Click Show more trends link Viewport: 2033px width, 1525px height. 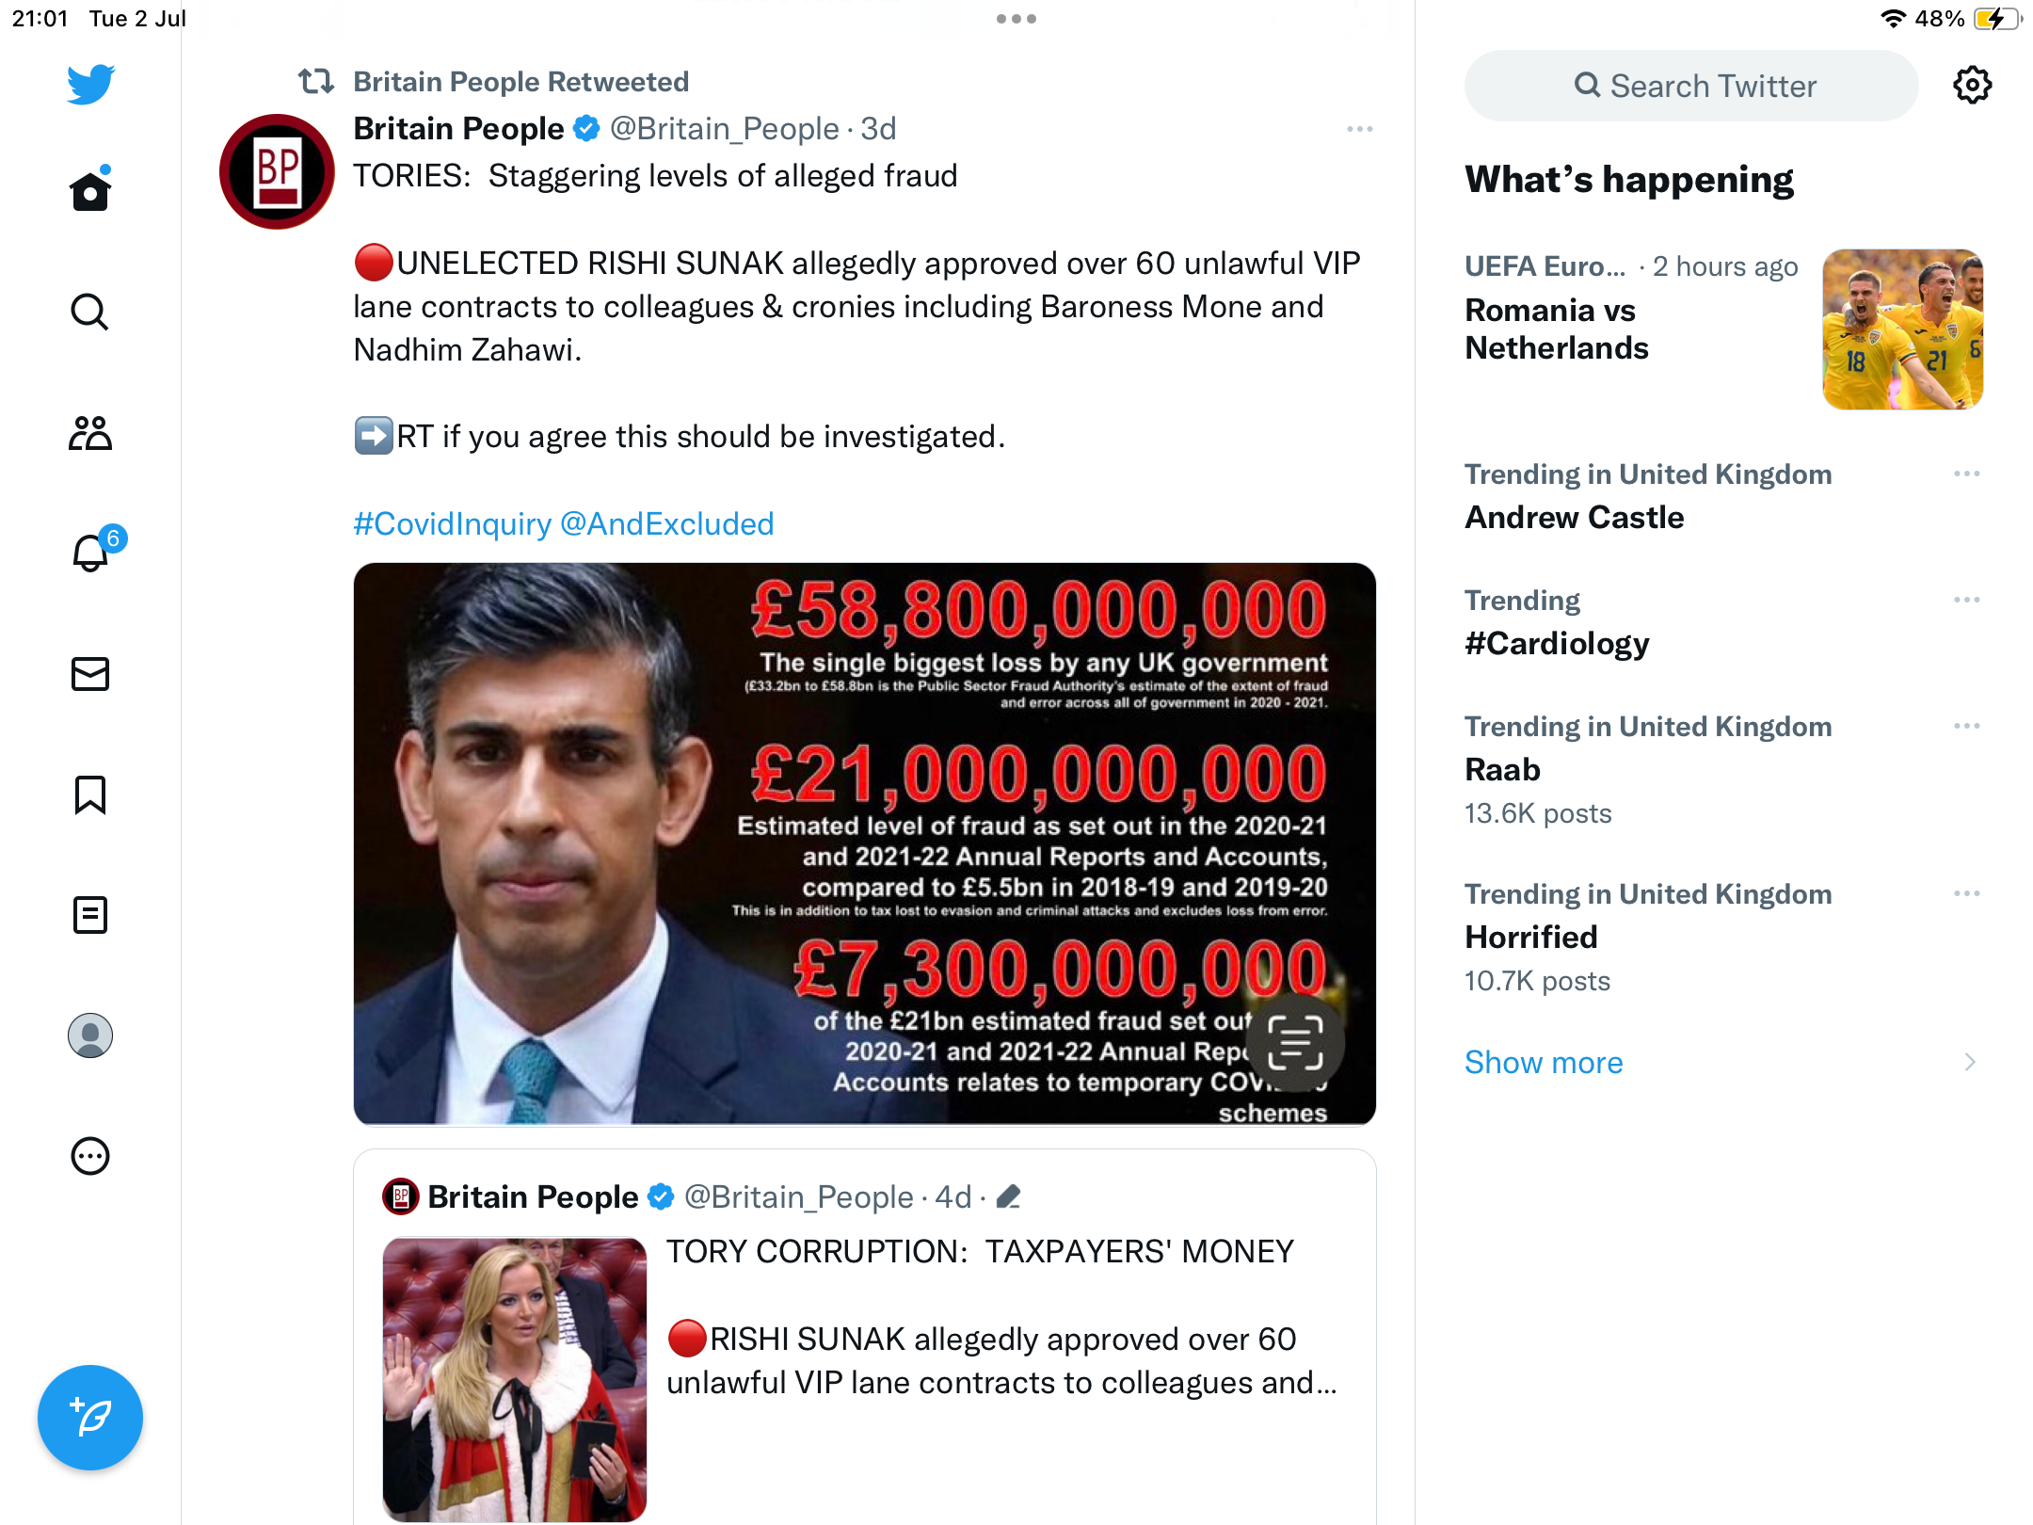pyautogui.click(x=1544, y=1062)
